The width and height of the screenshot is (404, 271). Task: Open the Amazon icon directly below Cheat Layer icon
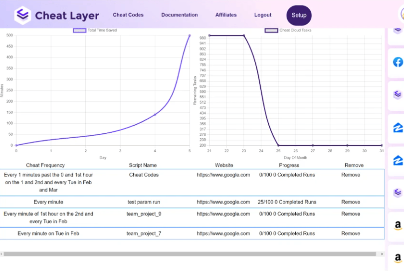tap(398, 226)
